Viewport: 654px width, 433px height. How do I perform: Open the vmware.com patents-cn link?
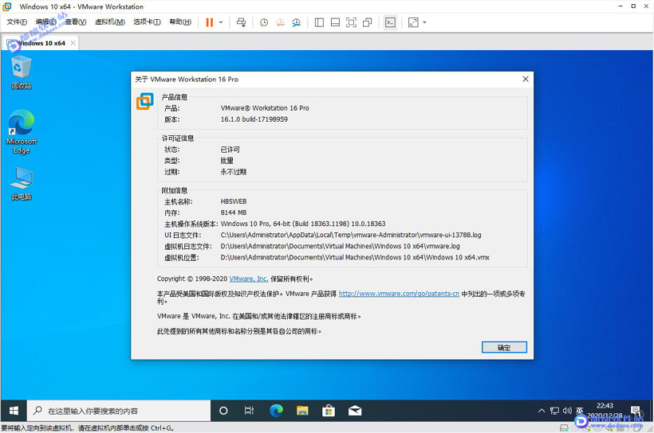(399, 294)
